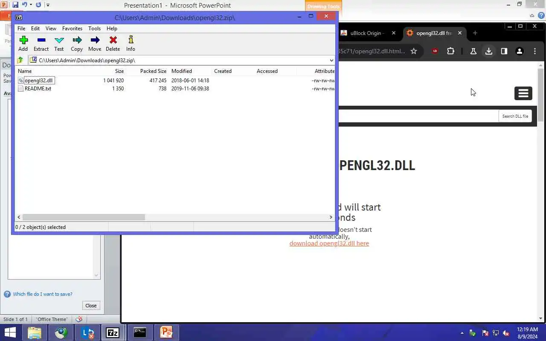Choose the Move tool in 7-Zip
The width and height of the screenshot is (546, 341).
coord(95,43)
